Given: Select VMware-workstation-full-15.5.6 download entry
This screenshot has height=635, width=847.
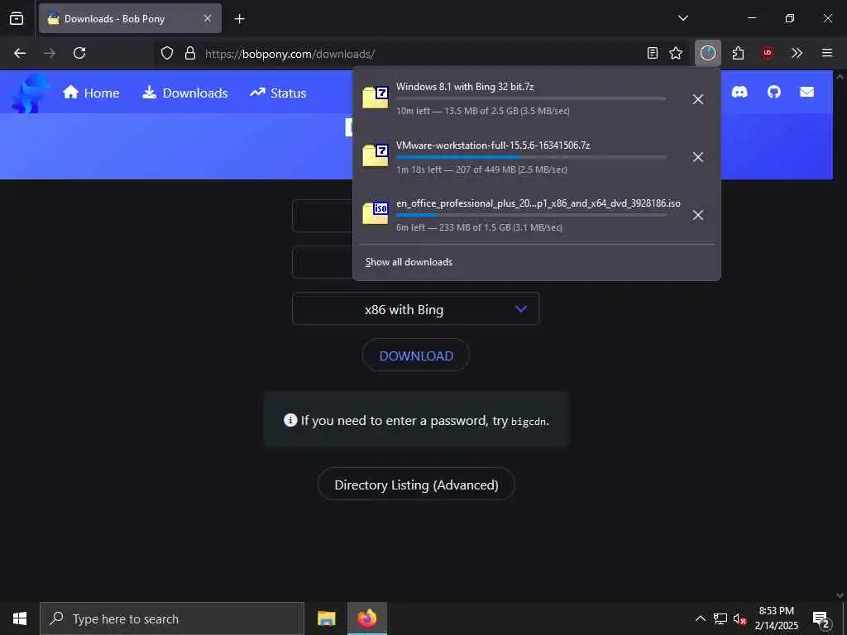Looking at the screenshot, I should [517, 156].
